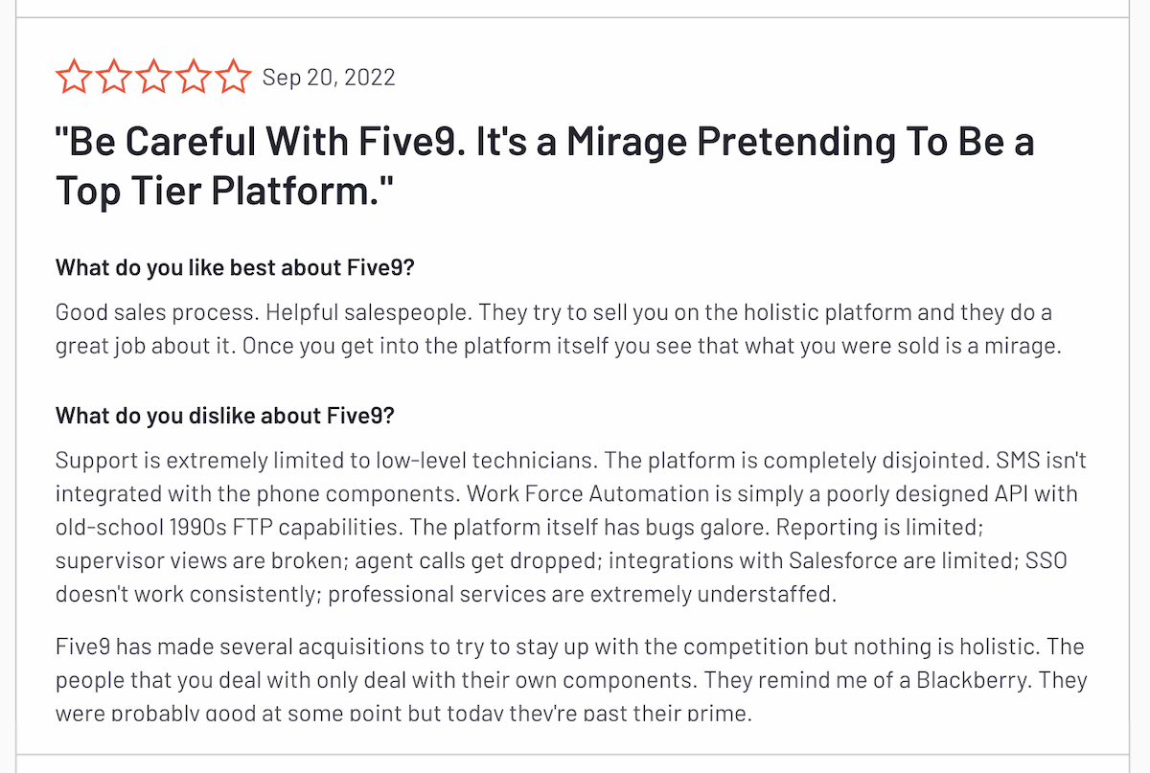
Task: Open the "Be Careful With Five9" review title
Action: pyautogui.click(x=543, y=142)
